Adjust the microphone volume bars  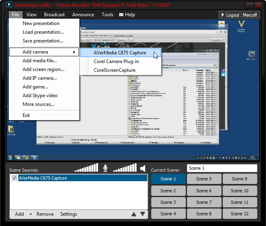(86, 168)
